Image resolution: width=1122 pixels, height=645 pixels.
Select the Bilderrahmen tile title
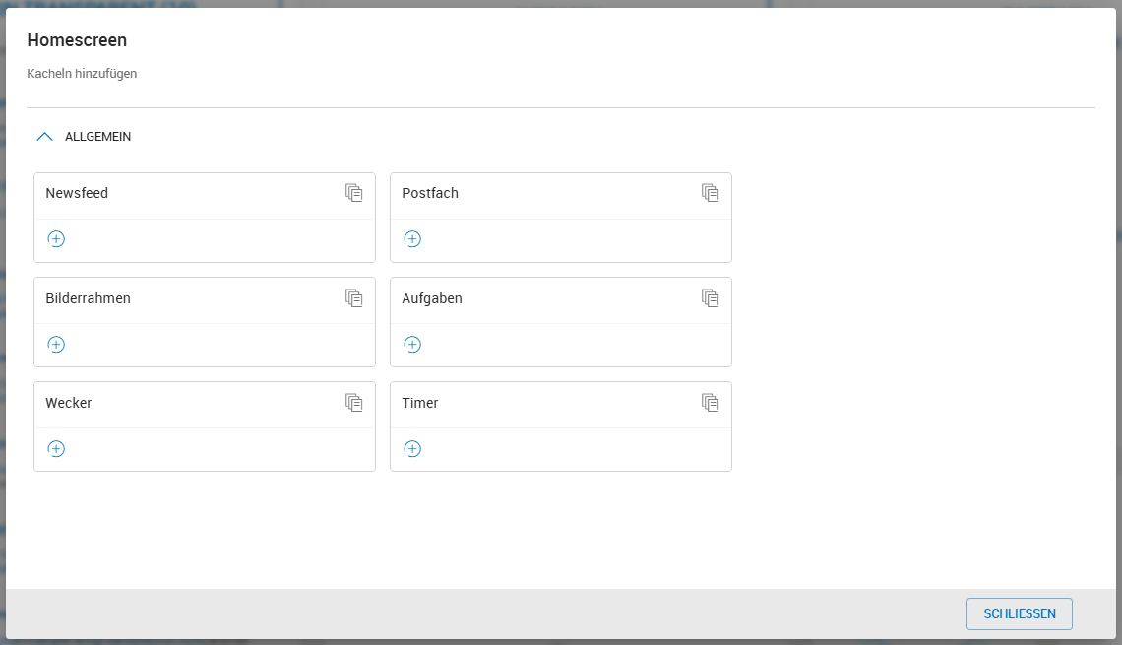[88, 298]
